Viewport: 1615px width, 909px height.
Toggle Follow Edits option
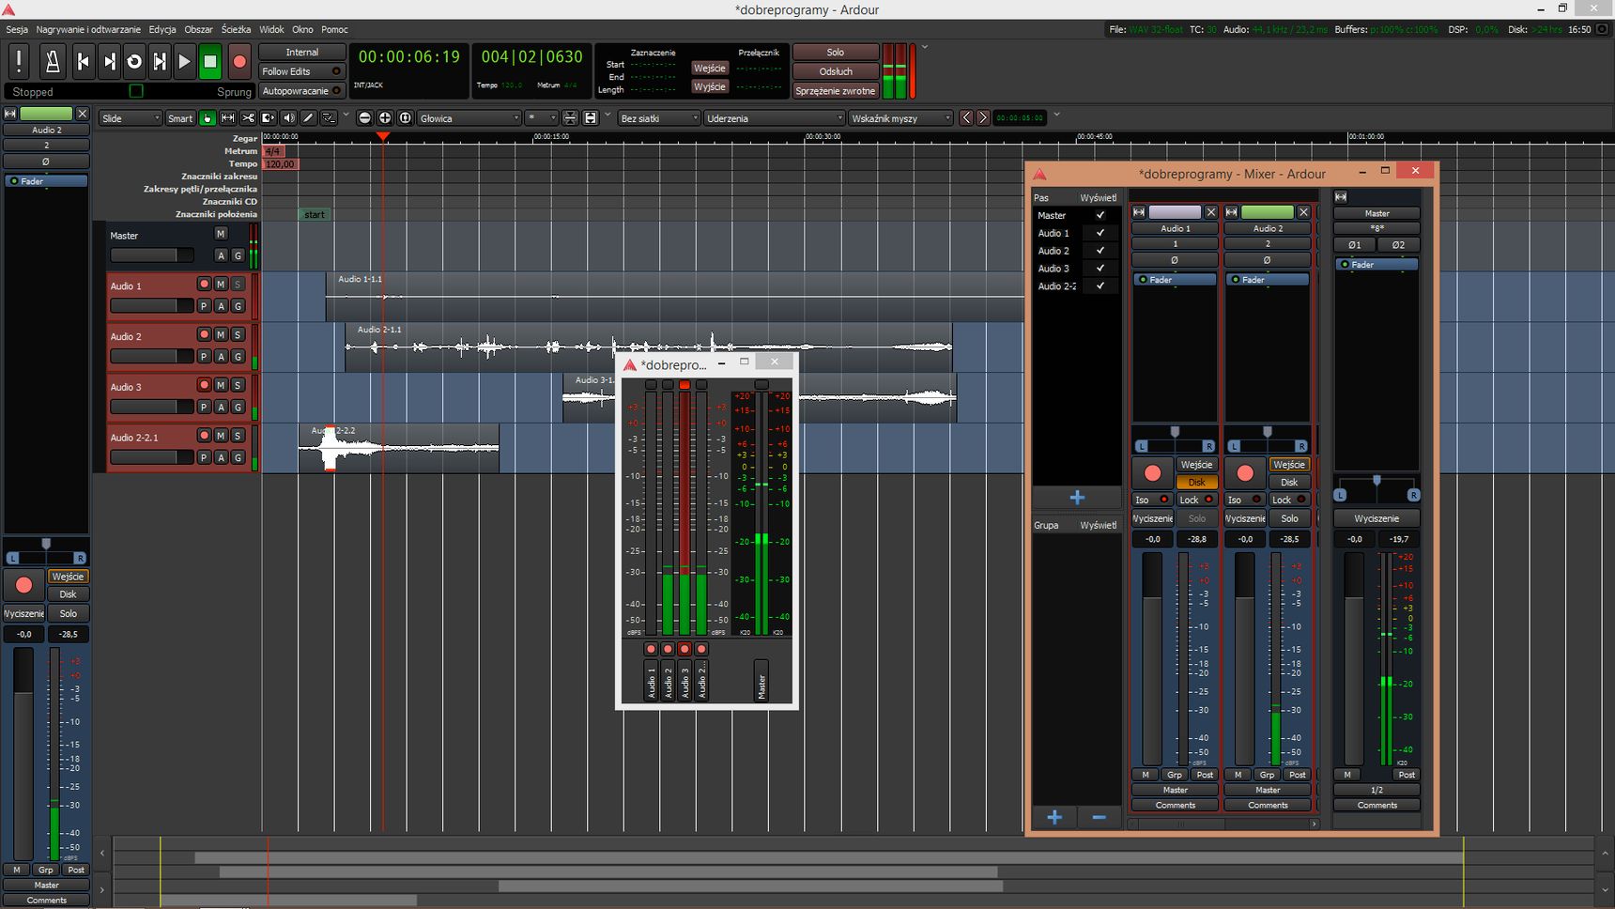pyautogui.click(x=301, y=71)
